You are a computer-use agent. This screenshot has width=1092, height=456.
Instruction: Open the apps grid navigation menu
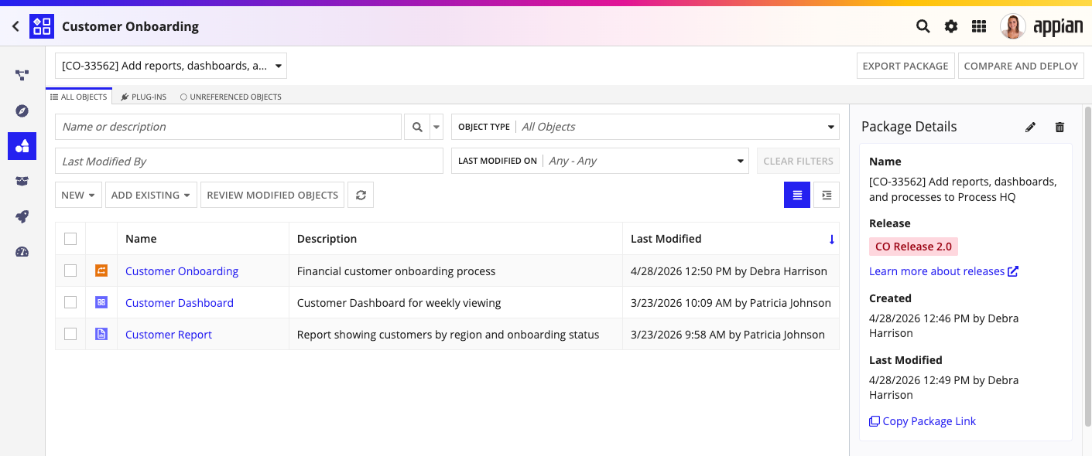(979, 26)
